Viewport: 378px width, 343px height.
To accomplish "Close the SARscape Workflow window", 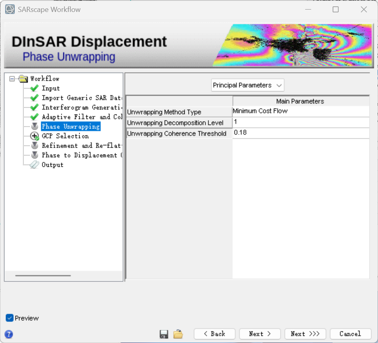I will tap(364, 10).
